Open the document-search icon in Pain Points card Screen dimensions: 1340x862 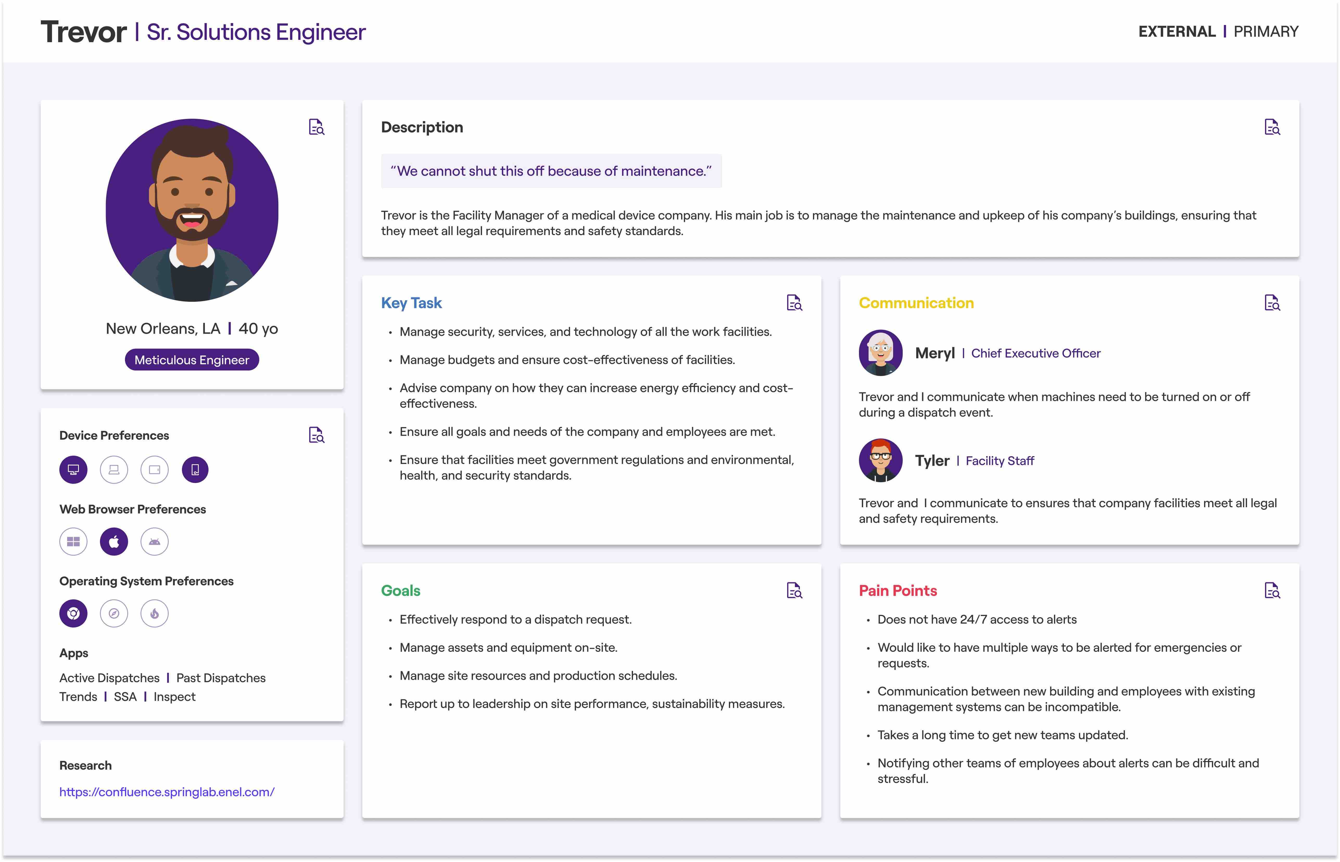[1272, 590]
